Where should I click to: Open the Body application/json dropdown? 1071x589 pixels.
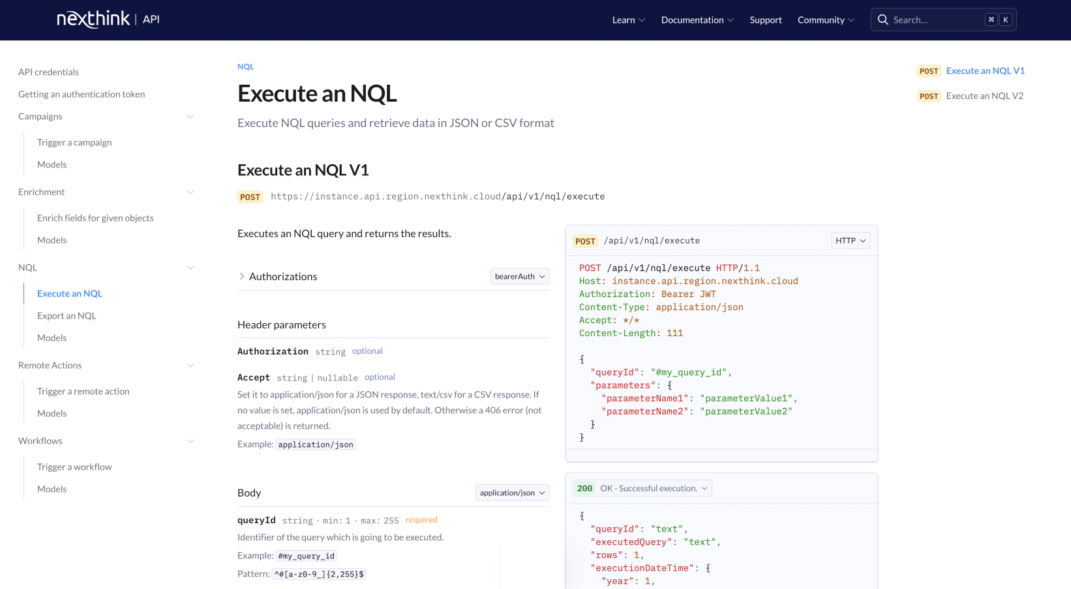tap(512, 493)
